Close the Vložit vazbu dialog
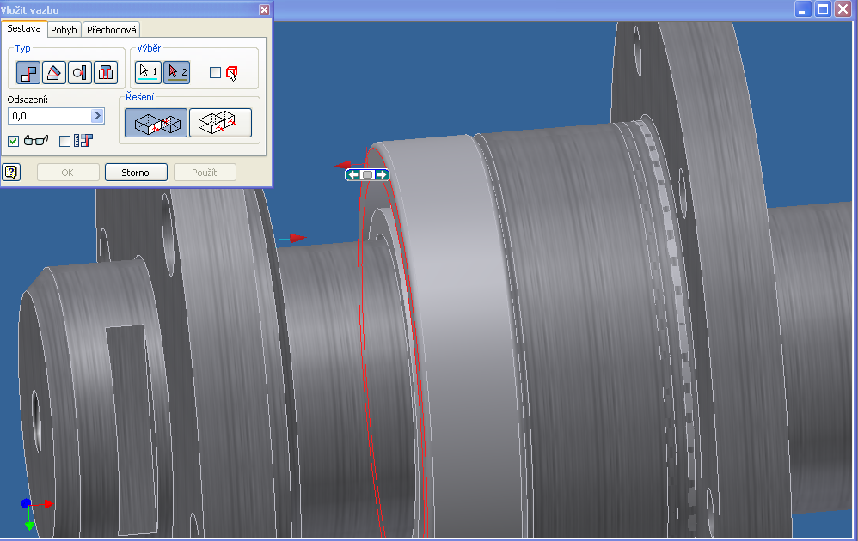Screen dimensions: 858x541 pos(264,9)
